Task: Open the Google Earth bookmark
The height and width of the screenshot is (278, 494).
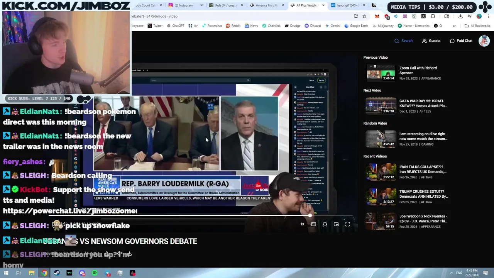Action: (x=356, y=26)
